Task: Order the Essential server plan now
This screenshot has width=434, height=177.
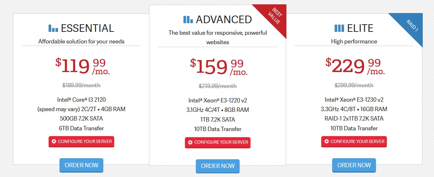Action: pyautogui.click(x=82, y=165)
